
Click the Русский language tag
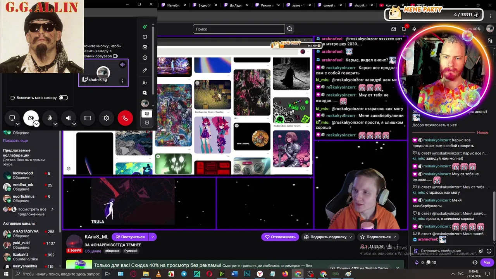[131, 251]
